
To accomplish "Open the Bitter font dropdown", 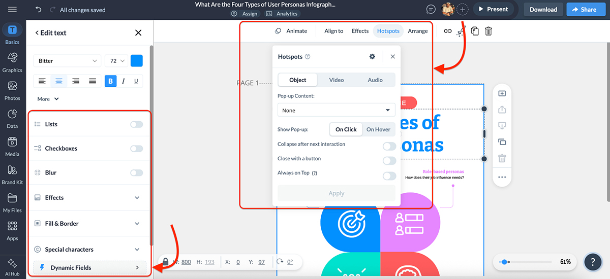I will 68,61.
